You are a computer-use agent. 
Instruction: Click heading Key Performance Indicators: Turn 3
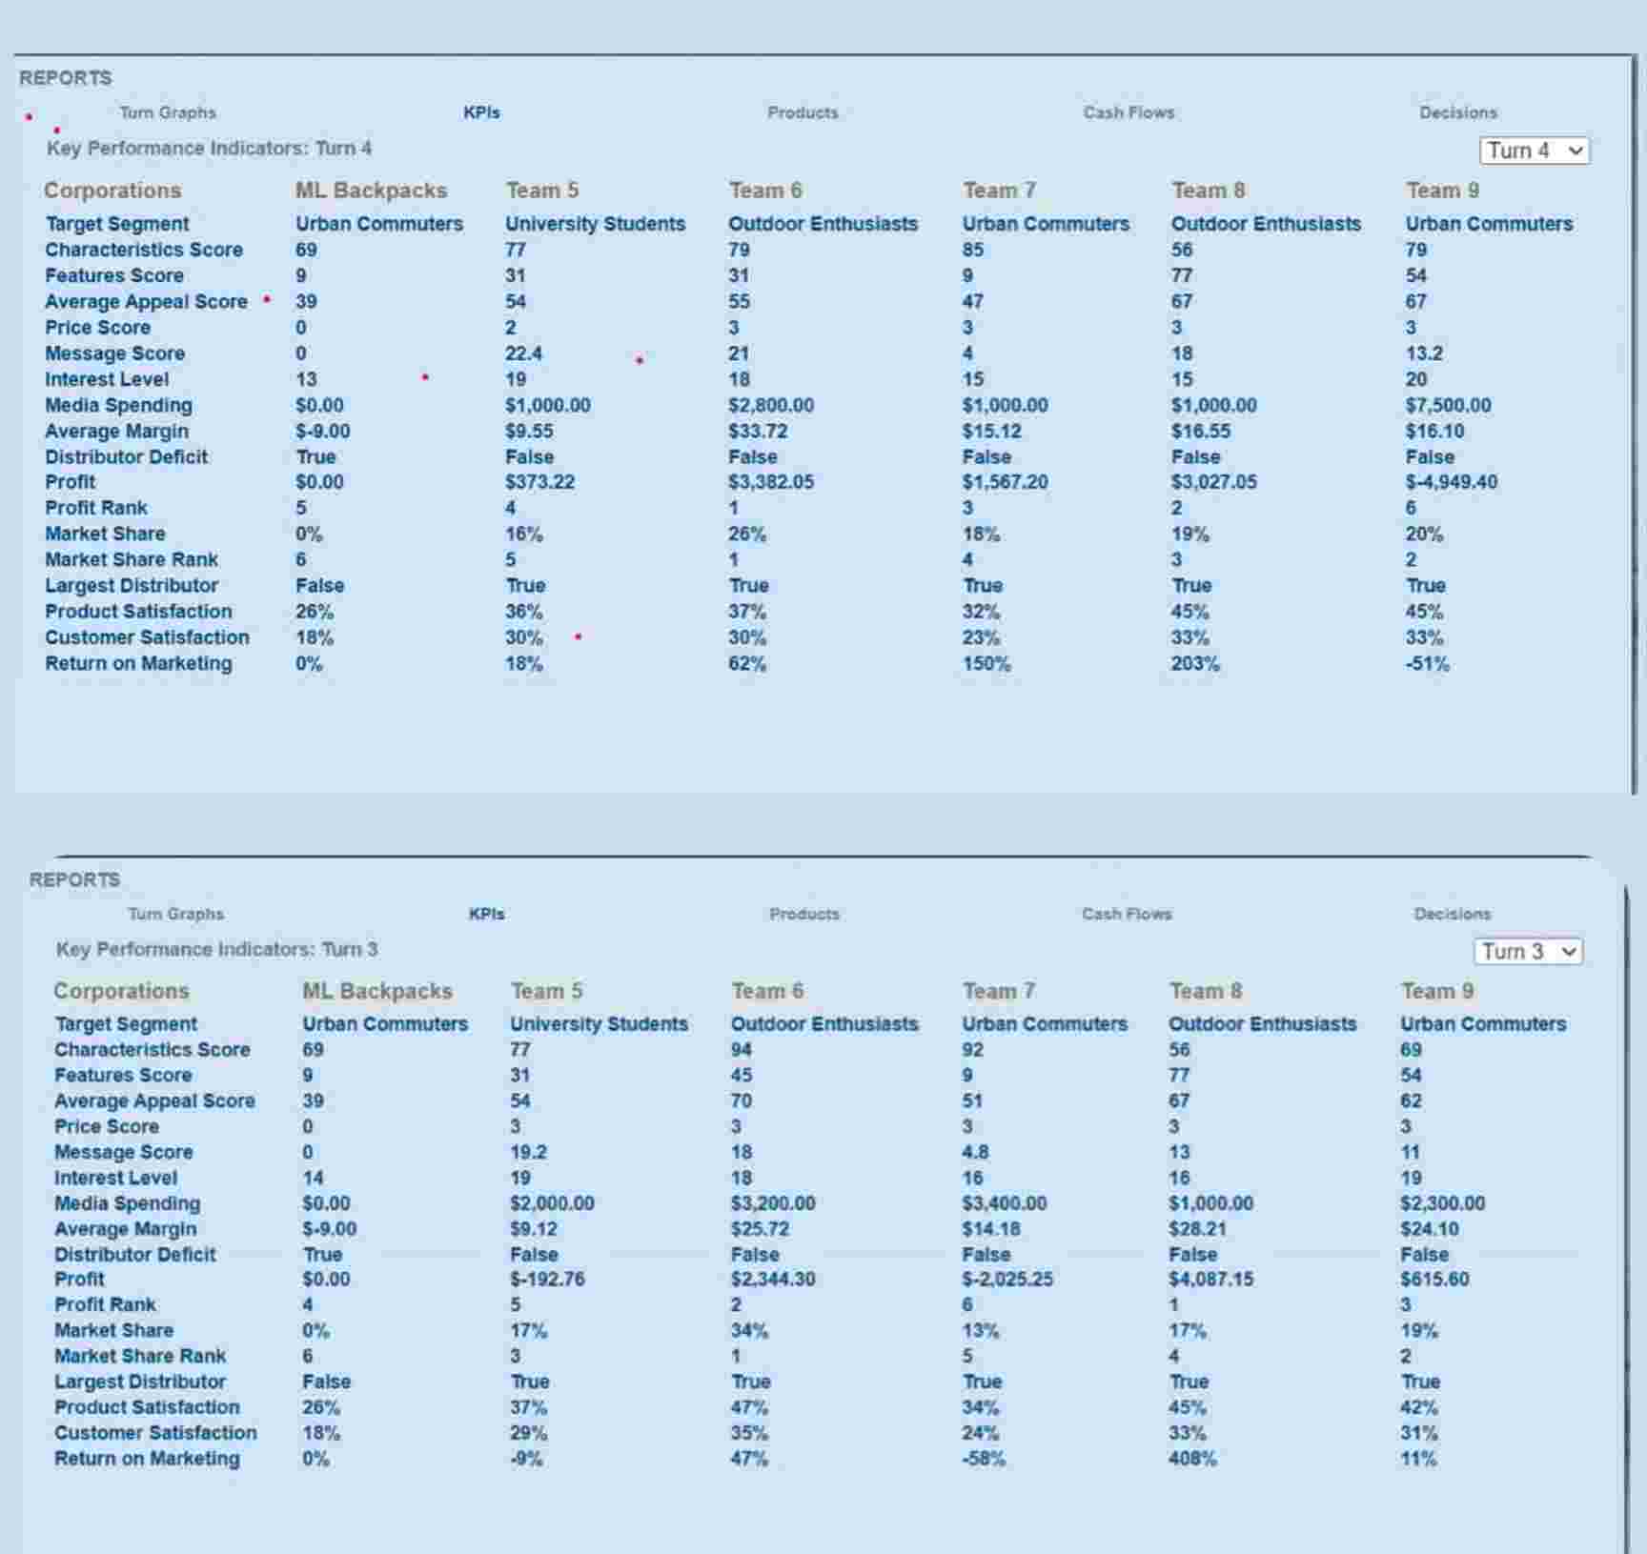[x=216, y=949]
